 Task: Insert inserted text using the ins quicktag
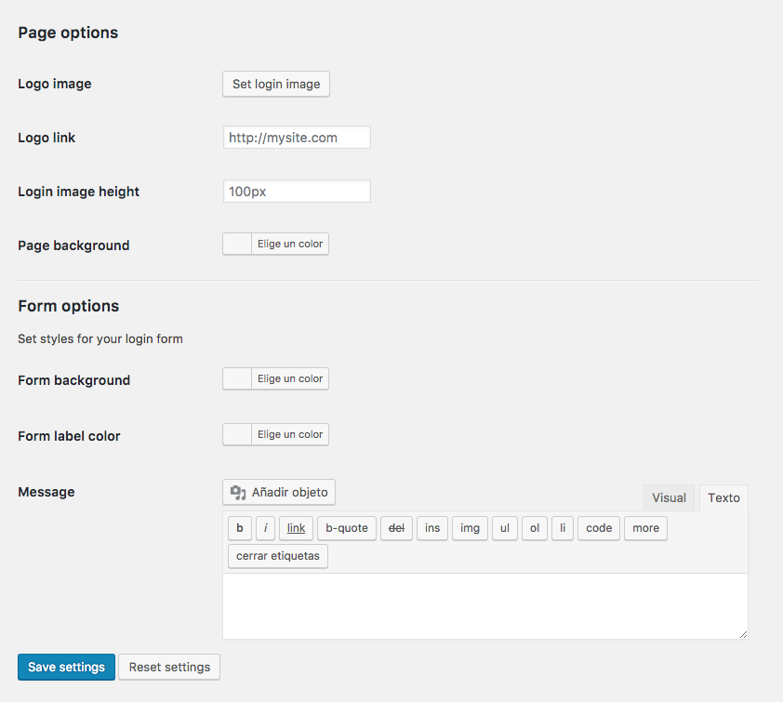pos(431,528)
